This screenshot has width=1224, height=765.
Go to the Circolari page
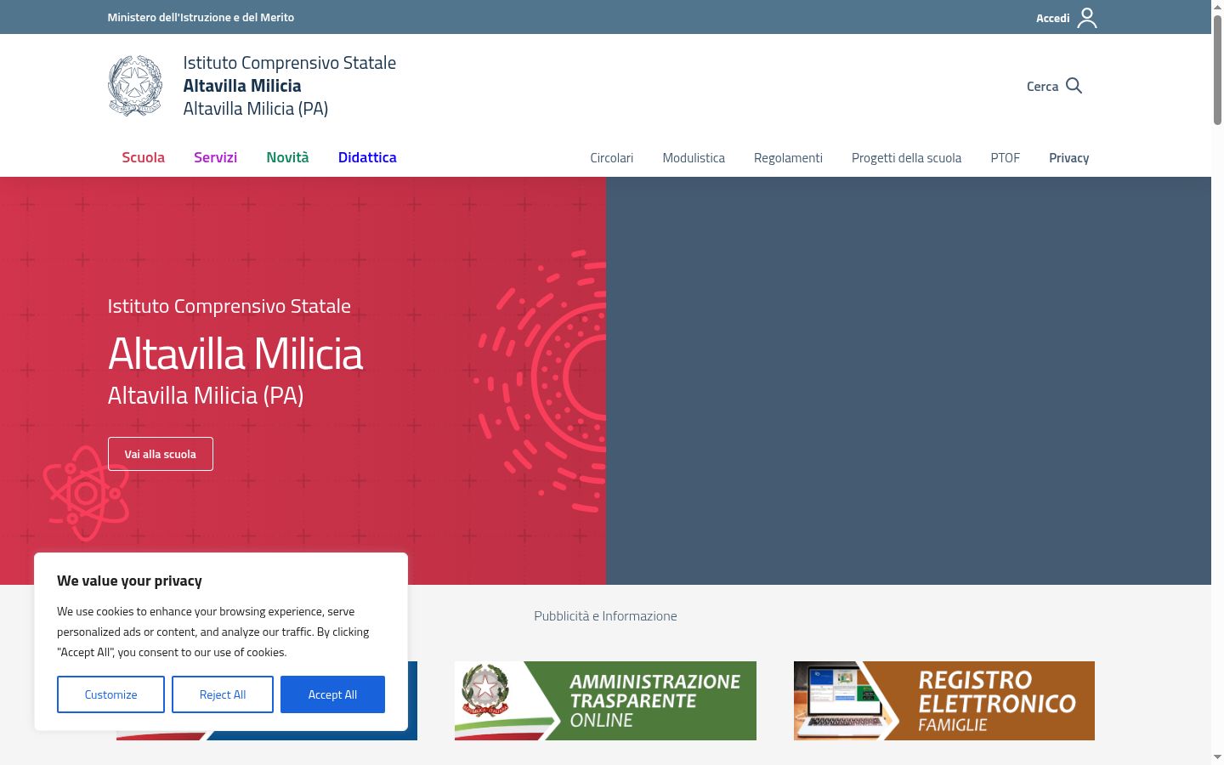coord(612,158)
